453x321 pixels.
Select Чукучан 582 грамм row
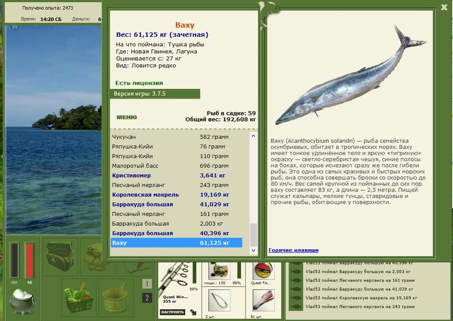click(177, 137)
